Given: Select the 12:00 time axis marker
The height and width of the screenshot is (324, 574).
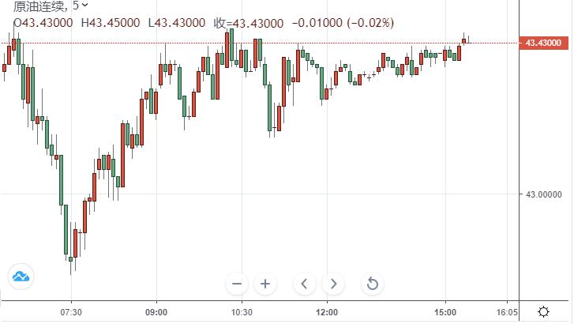Looking at the screenshot, I should pyautogui.click(x=327, y=312).
